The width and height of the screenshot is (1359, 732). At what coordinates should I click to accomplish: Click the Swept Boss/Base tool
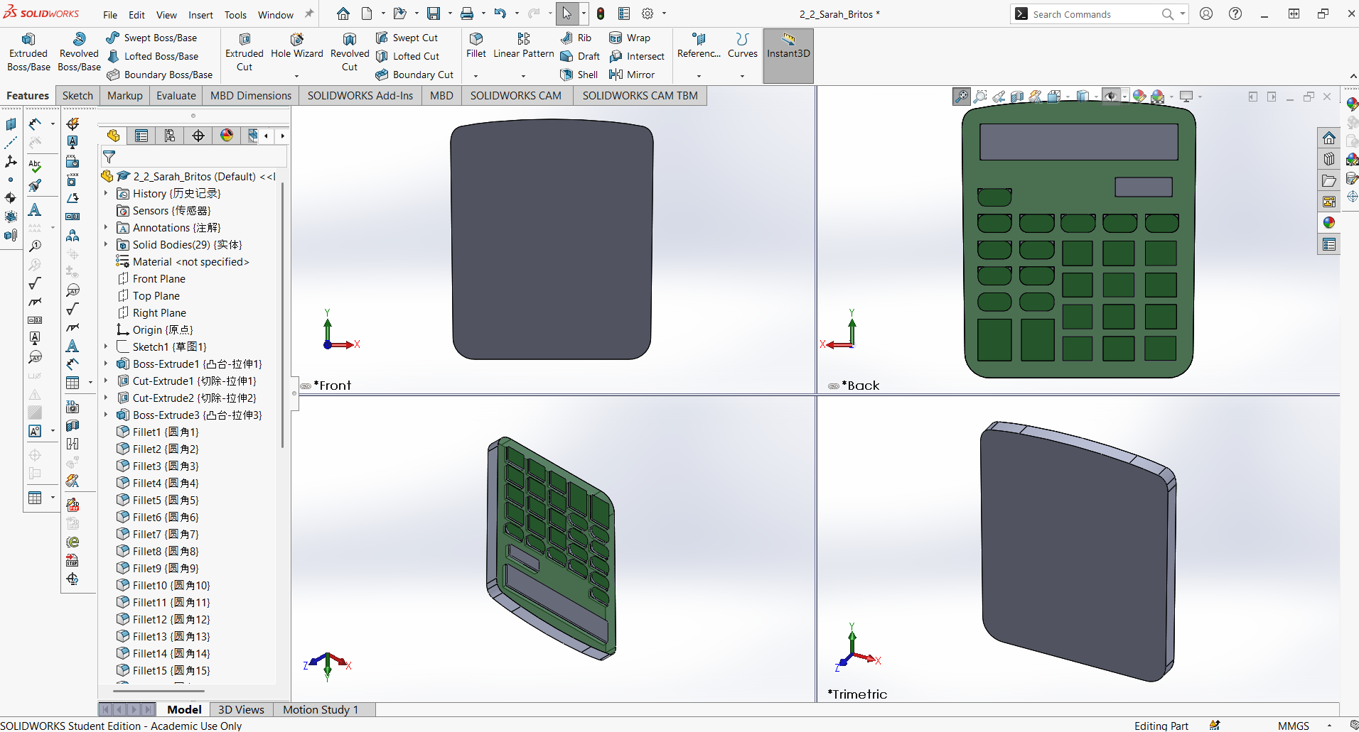point(151,38)
